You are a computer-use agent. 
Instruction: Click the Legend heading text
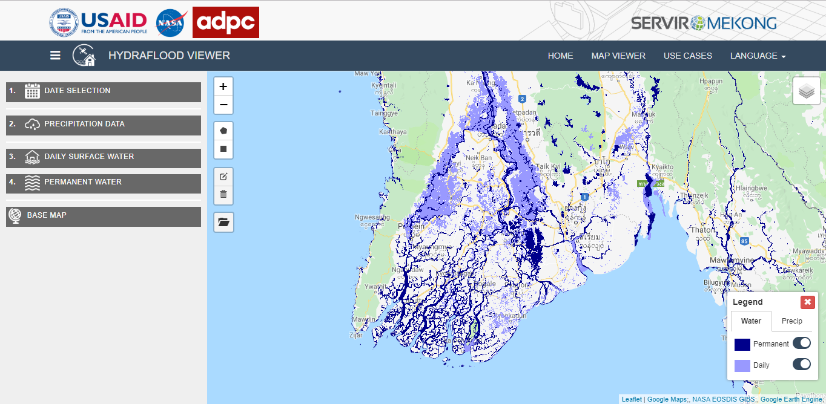748,302
